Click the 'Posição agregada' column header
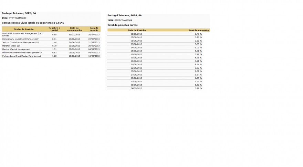Screen dimensions: 303x167 click(199, 30)
